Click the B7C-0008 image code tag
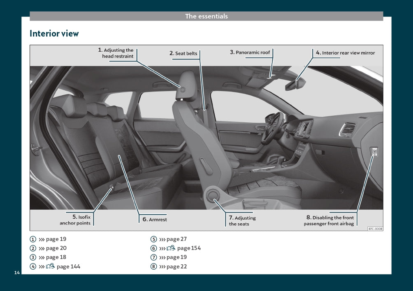This screenshot has width=413, height=291. pos(375,229)
